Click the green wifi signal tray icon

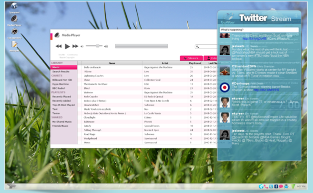coord(293,187)
